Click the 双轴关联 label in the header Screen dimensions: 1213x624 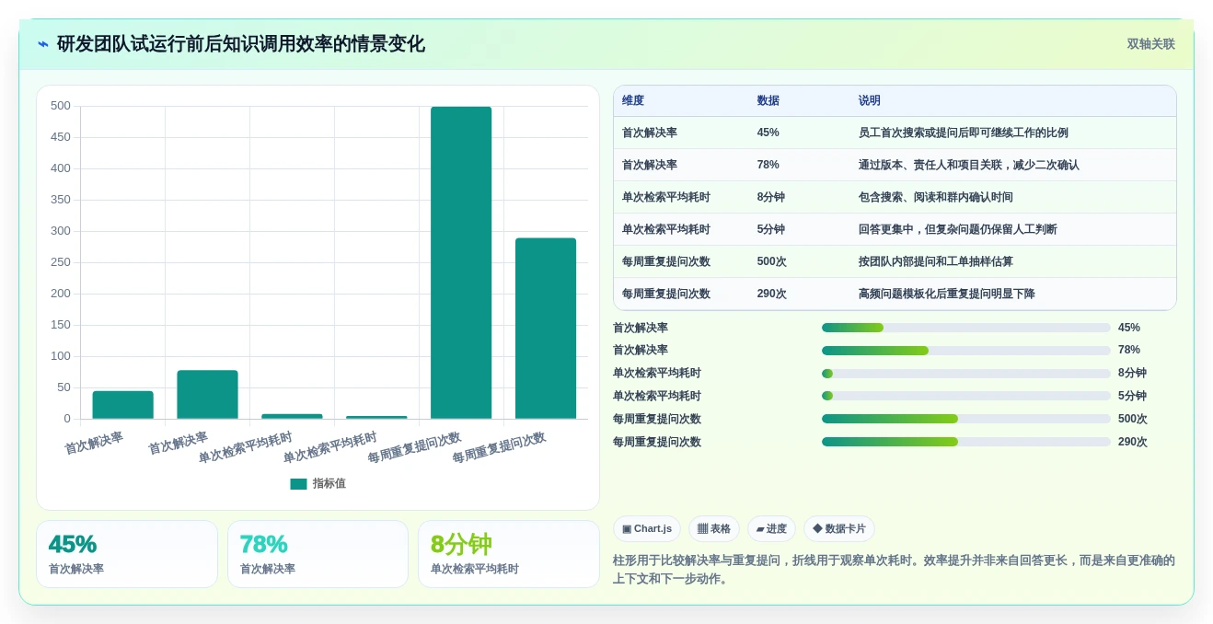1151,44
